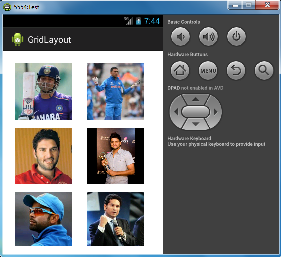Screen dimensions: 281x257
Task: Select photo of man in suit holding microphone
Action: click(x=116, y=219)
